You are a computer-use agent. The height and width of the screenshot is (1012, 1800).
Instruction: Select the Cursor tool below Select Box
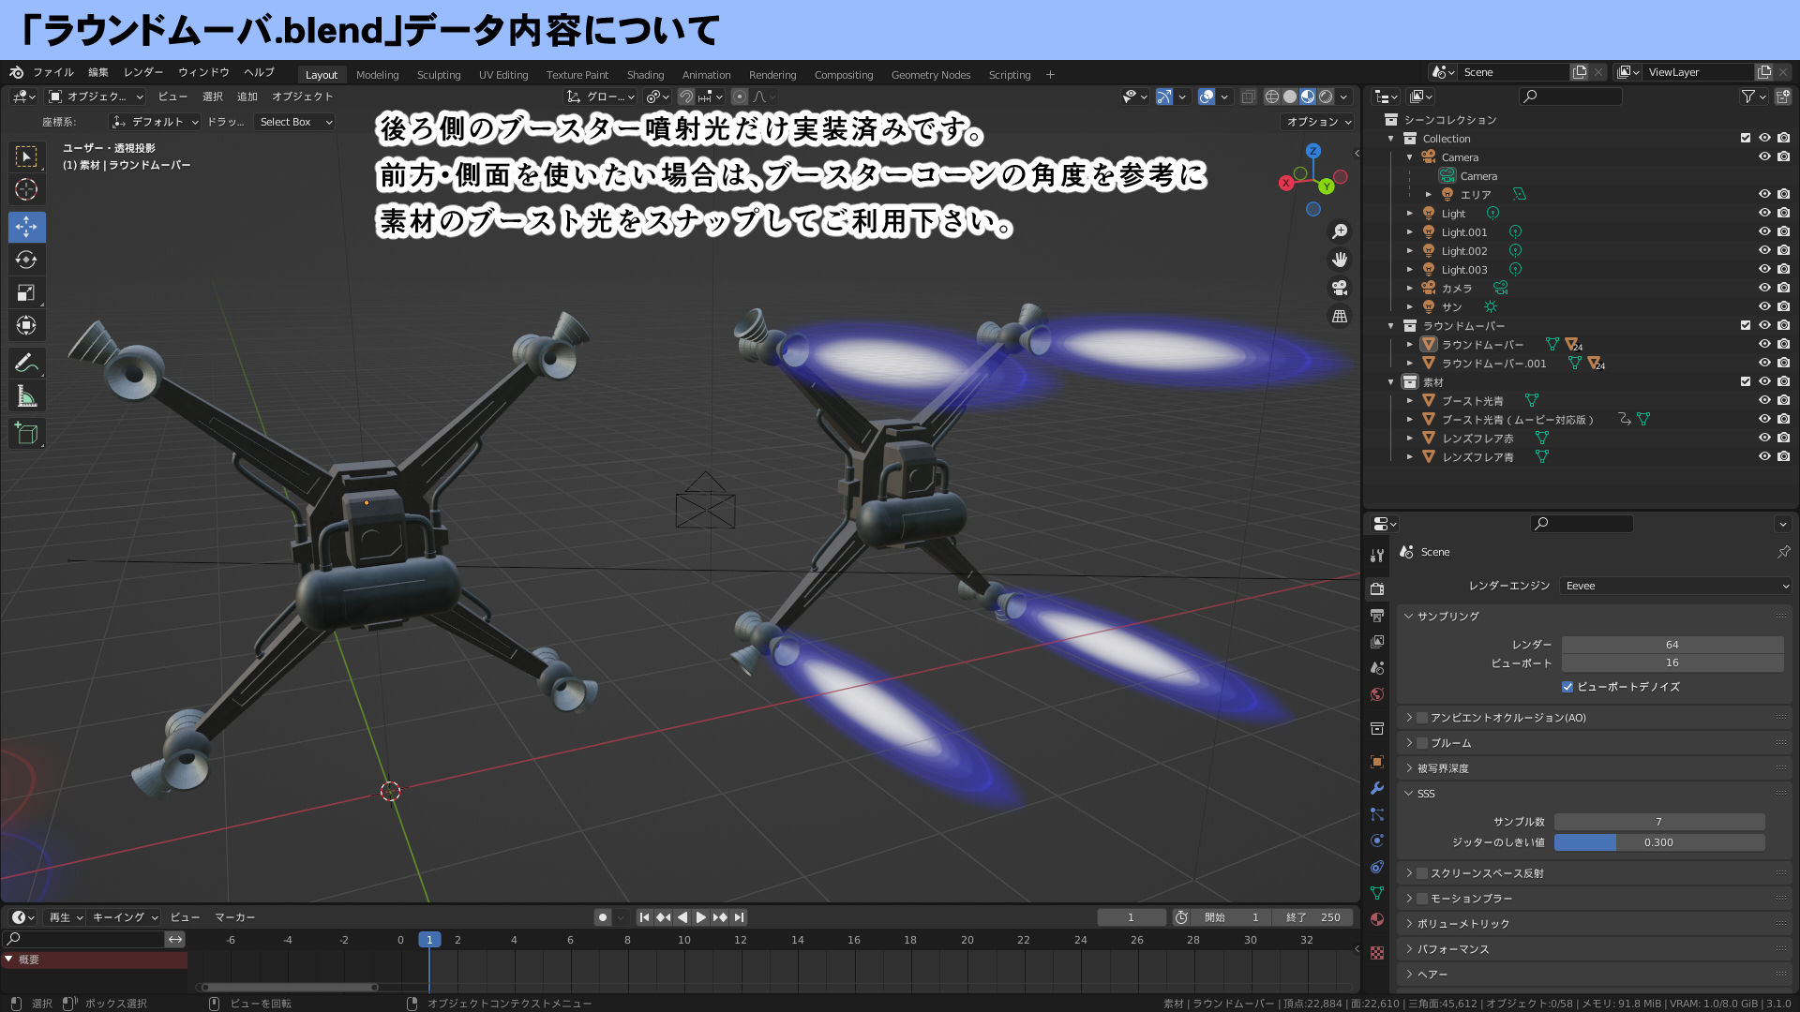(x=26, y=189)
